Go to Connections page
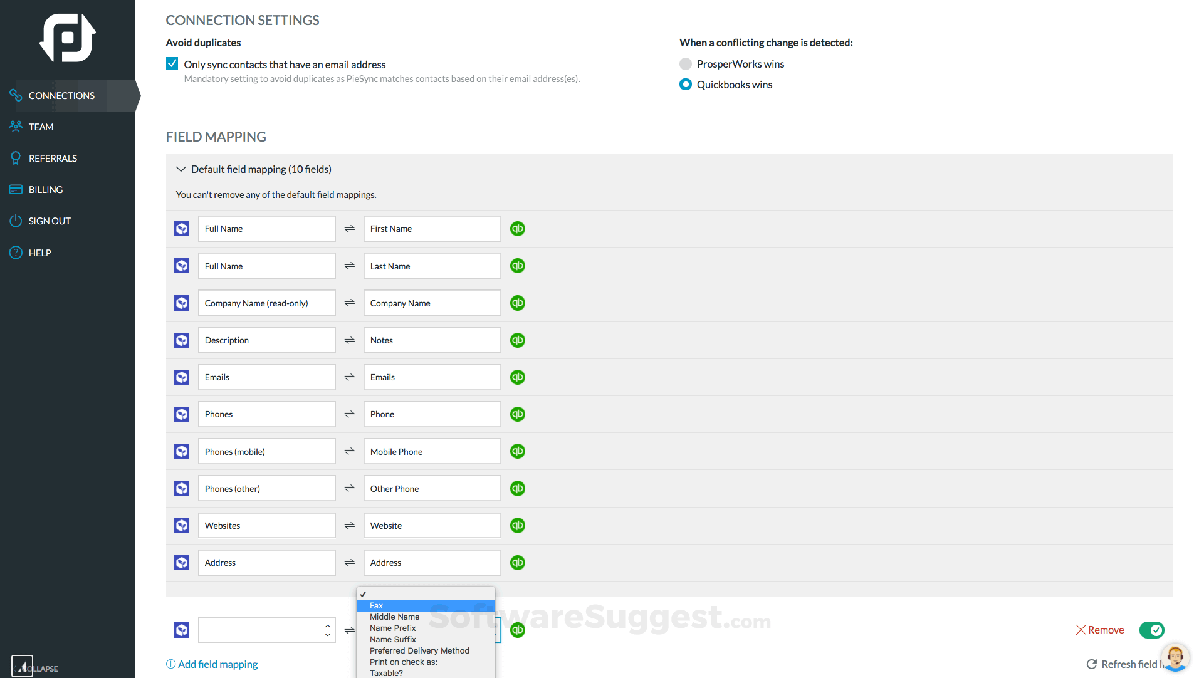 click(61, 95)
